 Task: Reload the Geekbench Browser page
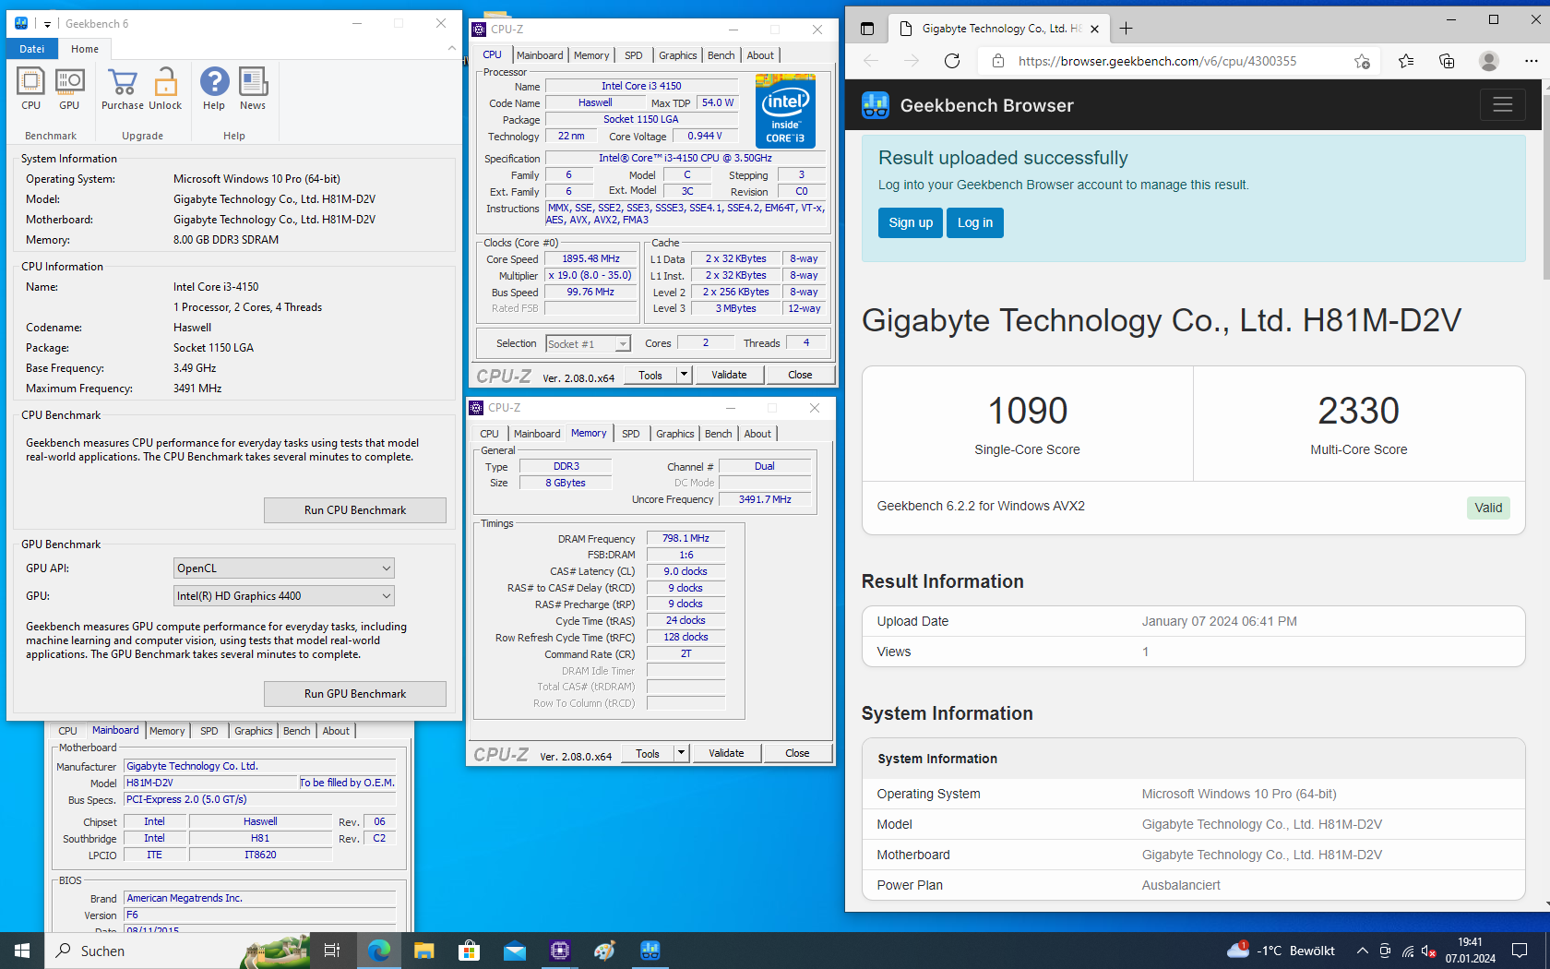(x=952, y=61)
